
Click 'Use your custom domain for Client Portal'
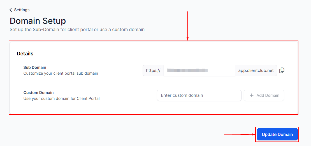61,98
